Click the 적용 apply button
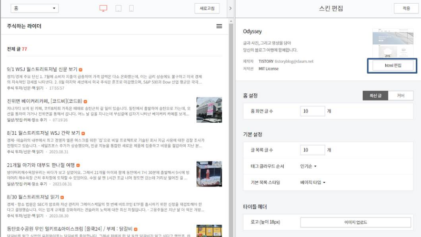Viewport: 421px width, 237px height. pos(406,8)
